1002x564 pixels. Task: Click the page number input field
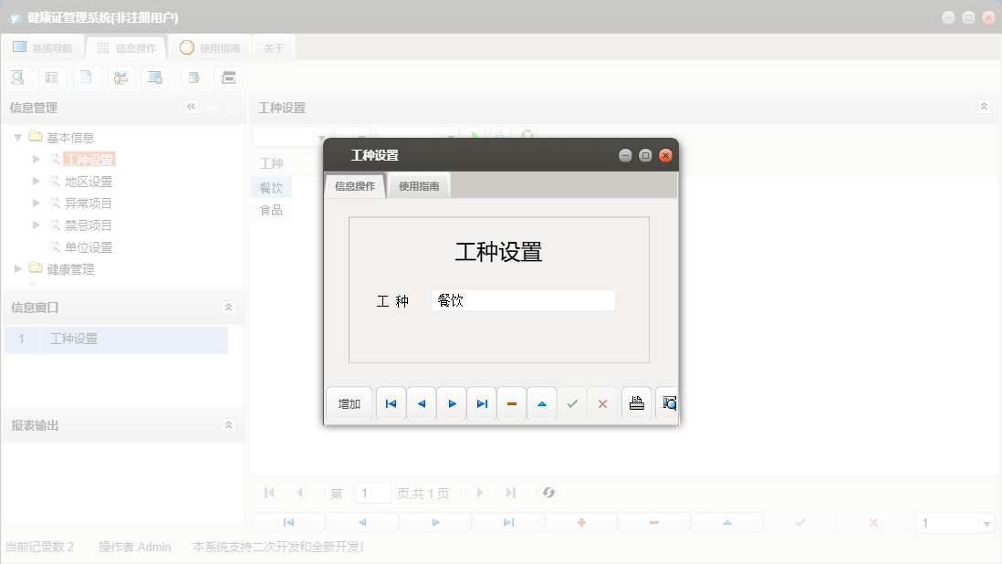(x=372, y=492)
